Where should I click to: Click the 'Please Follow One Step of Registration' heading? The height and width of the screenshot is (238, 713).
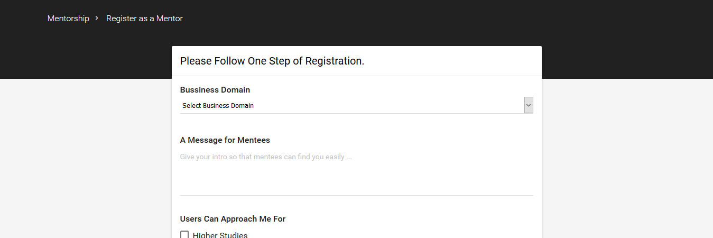coord(272,61)
